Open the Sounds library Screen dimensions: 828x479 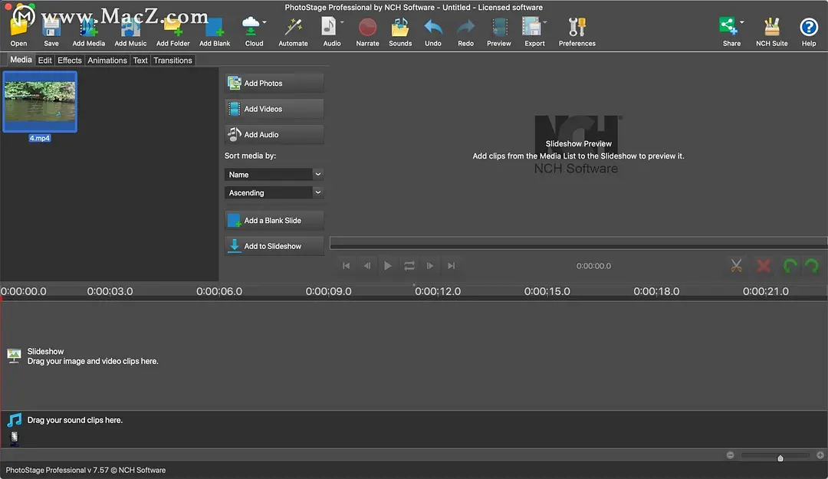400,27
